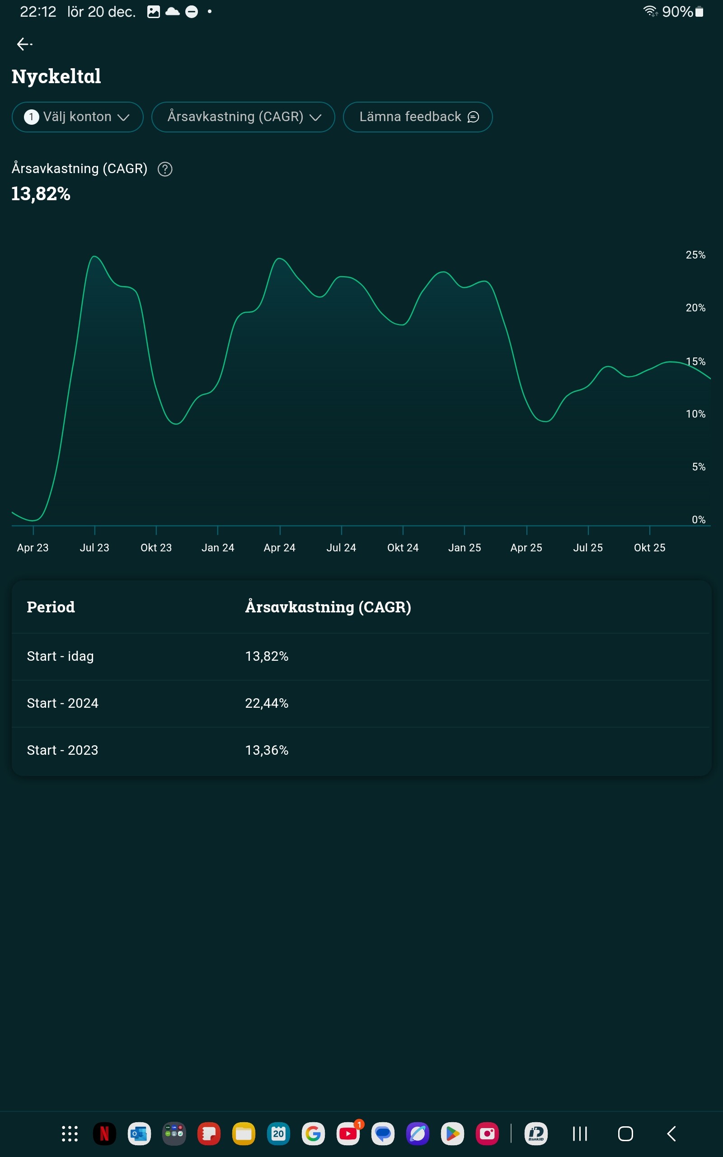Launch Netflix from the taskbar
The height and width of the screenshot is (1157, 723).
pos(104,1133)
